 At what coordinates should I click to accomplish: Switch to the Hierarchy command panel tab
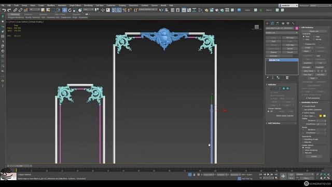278,23
